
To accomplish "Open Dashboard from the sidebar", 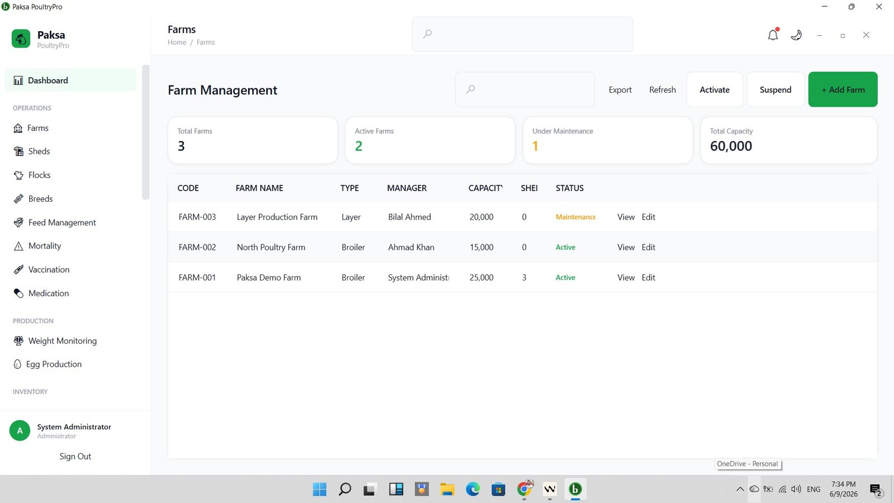I will 70,80.
